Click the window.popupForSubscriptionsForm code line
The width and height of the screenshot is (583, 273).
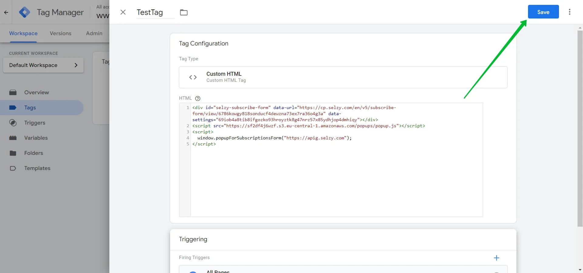click(274, 138)
